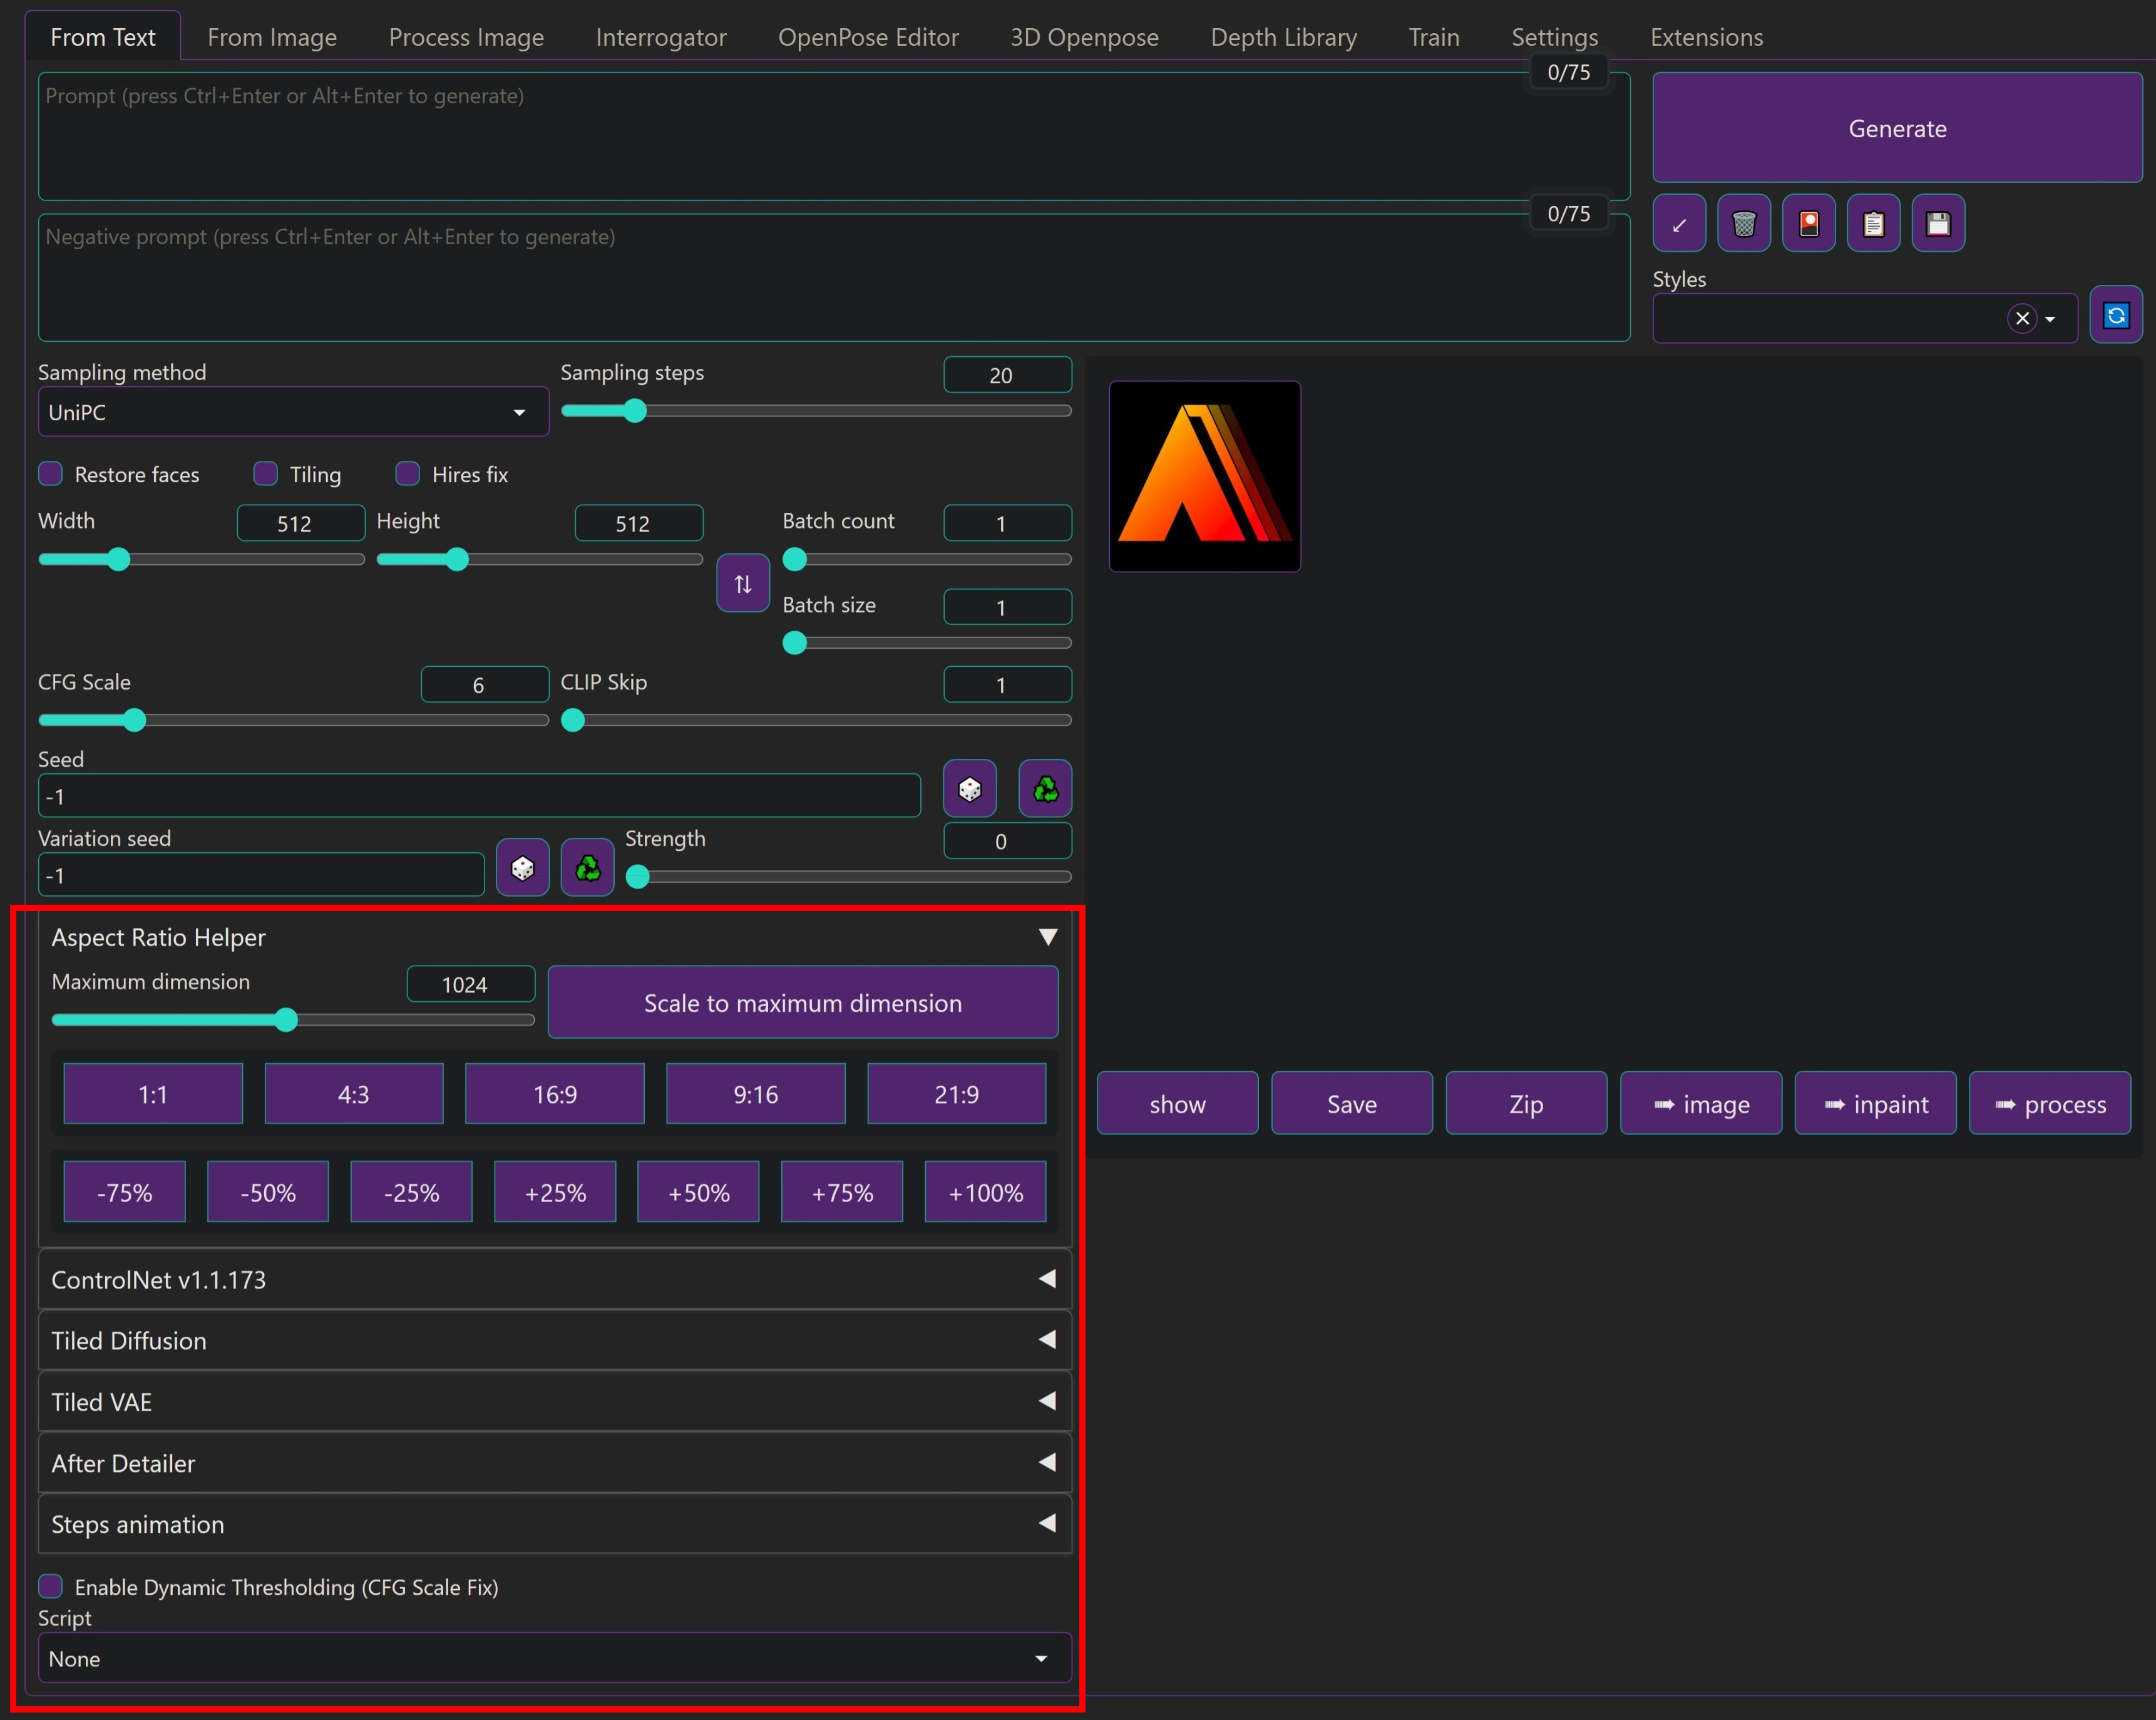Click the clipboard apply styles icon
This screenshot has height=1720, width=2156.
(1873, 223)
